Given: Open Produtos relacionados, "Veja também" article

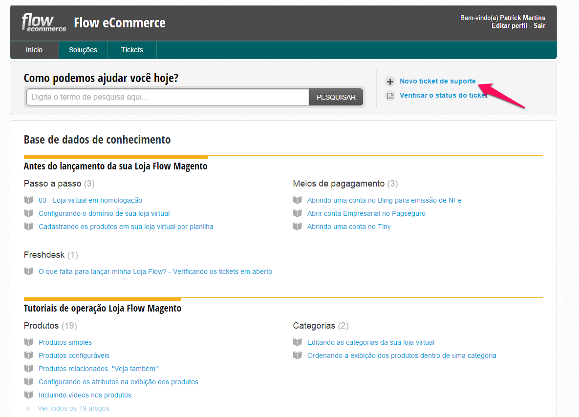Looking at the screenshot, I should tap(98, 369).
